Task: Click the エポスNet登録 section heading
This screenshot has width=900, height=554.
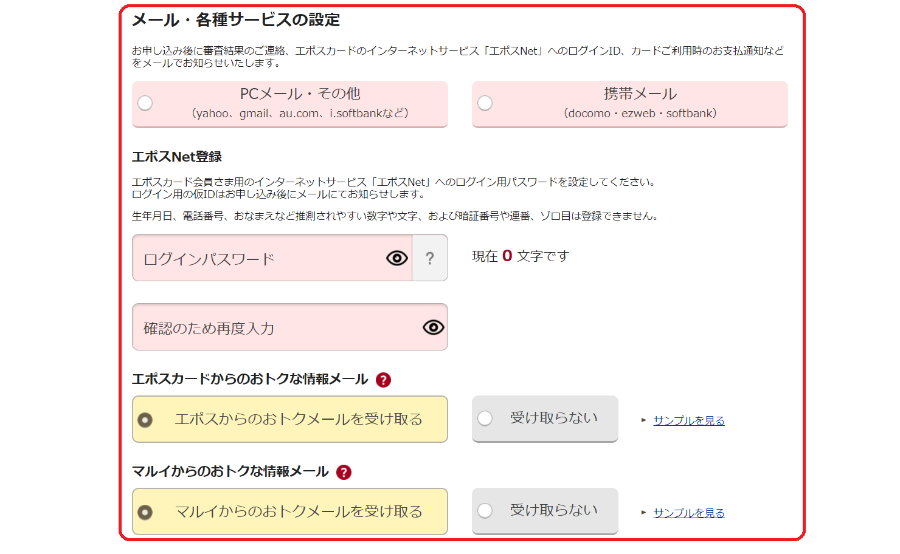Action: [177, 157]
